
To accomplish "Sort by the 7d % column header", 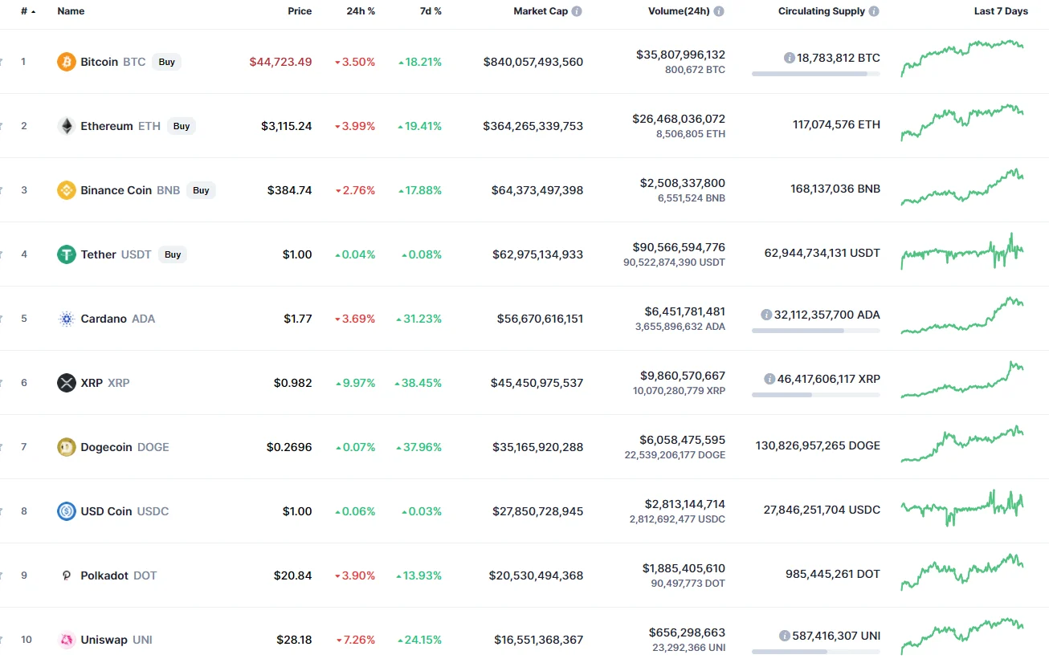I will (x=430, y=11).
